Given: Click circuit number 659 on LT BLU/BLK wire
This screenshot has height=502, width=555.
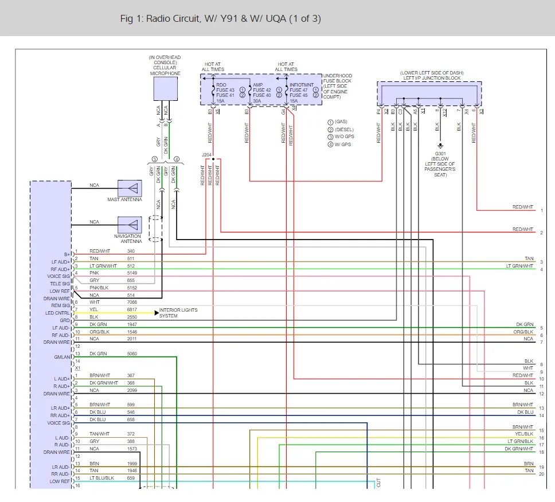Looking at the screenshot, I should 131,478.
